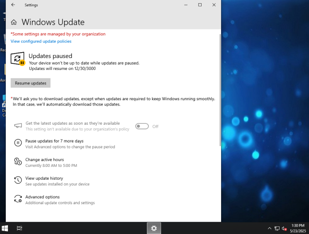Click the history icon for update history

point(18,180)
